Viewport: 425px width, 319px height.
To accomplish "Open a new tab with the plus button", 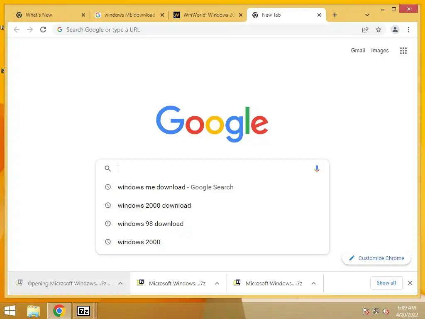I will pyautogui.click(x=335, y=15).
